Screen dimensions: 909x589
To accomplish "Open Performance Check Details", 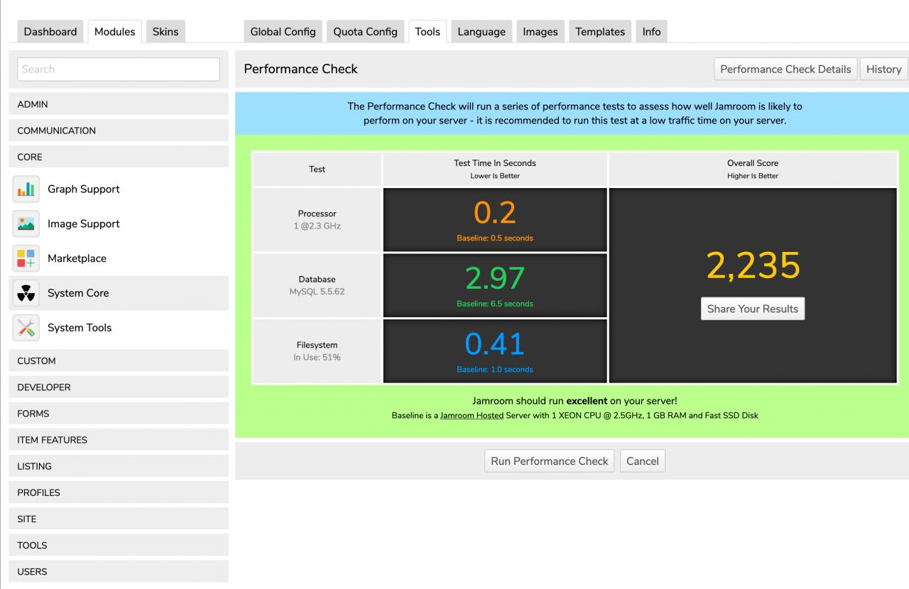I will pyautogui.click(x=785, y=70).
